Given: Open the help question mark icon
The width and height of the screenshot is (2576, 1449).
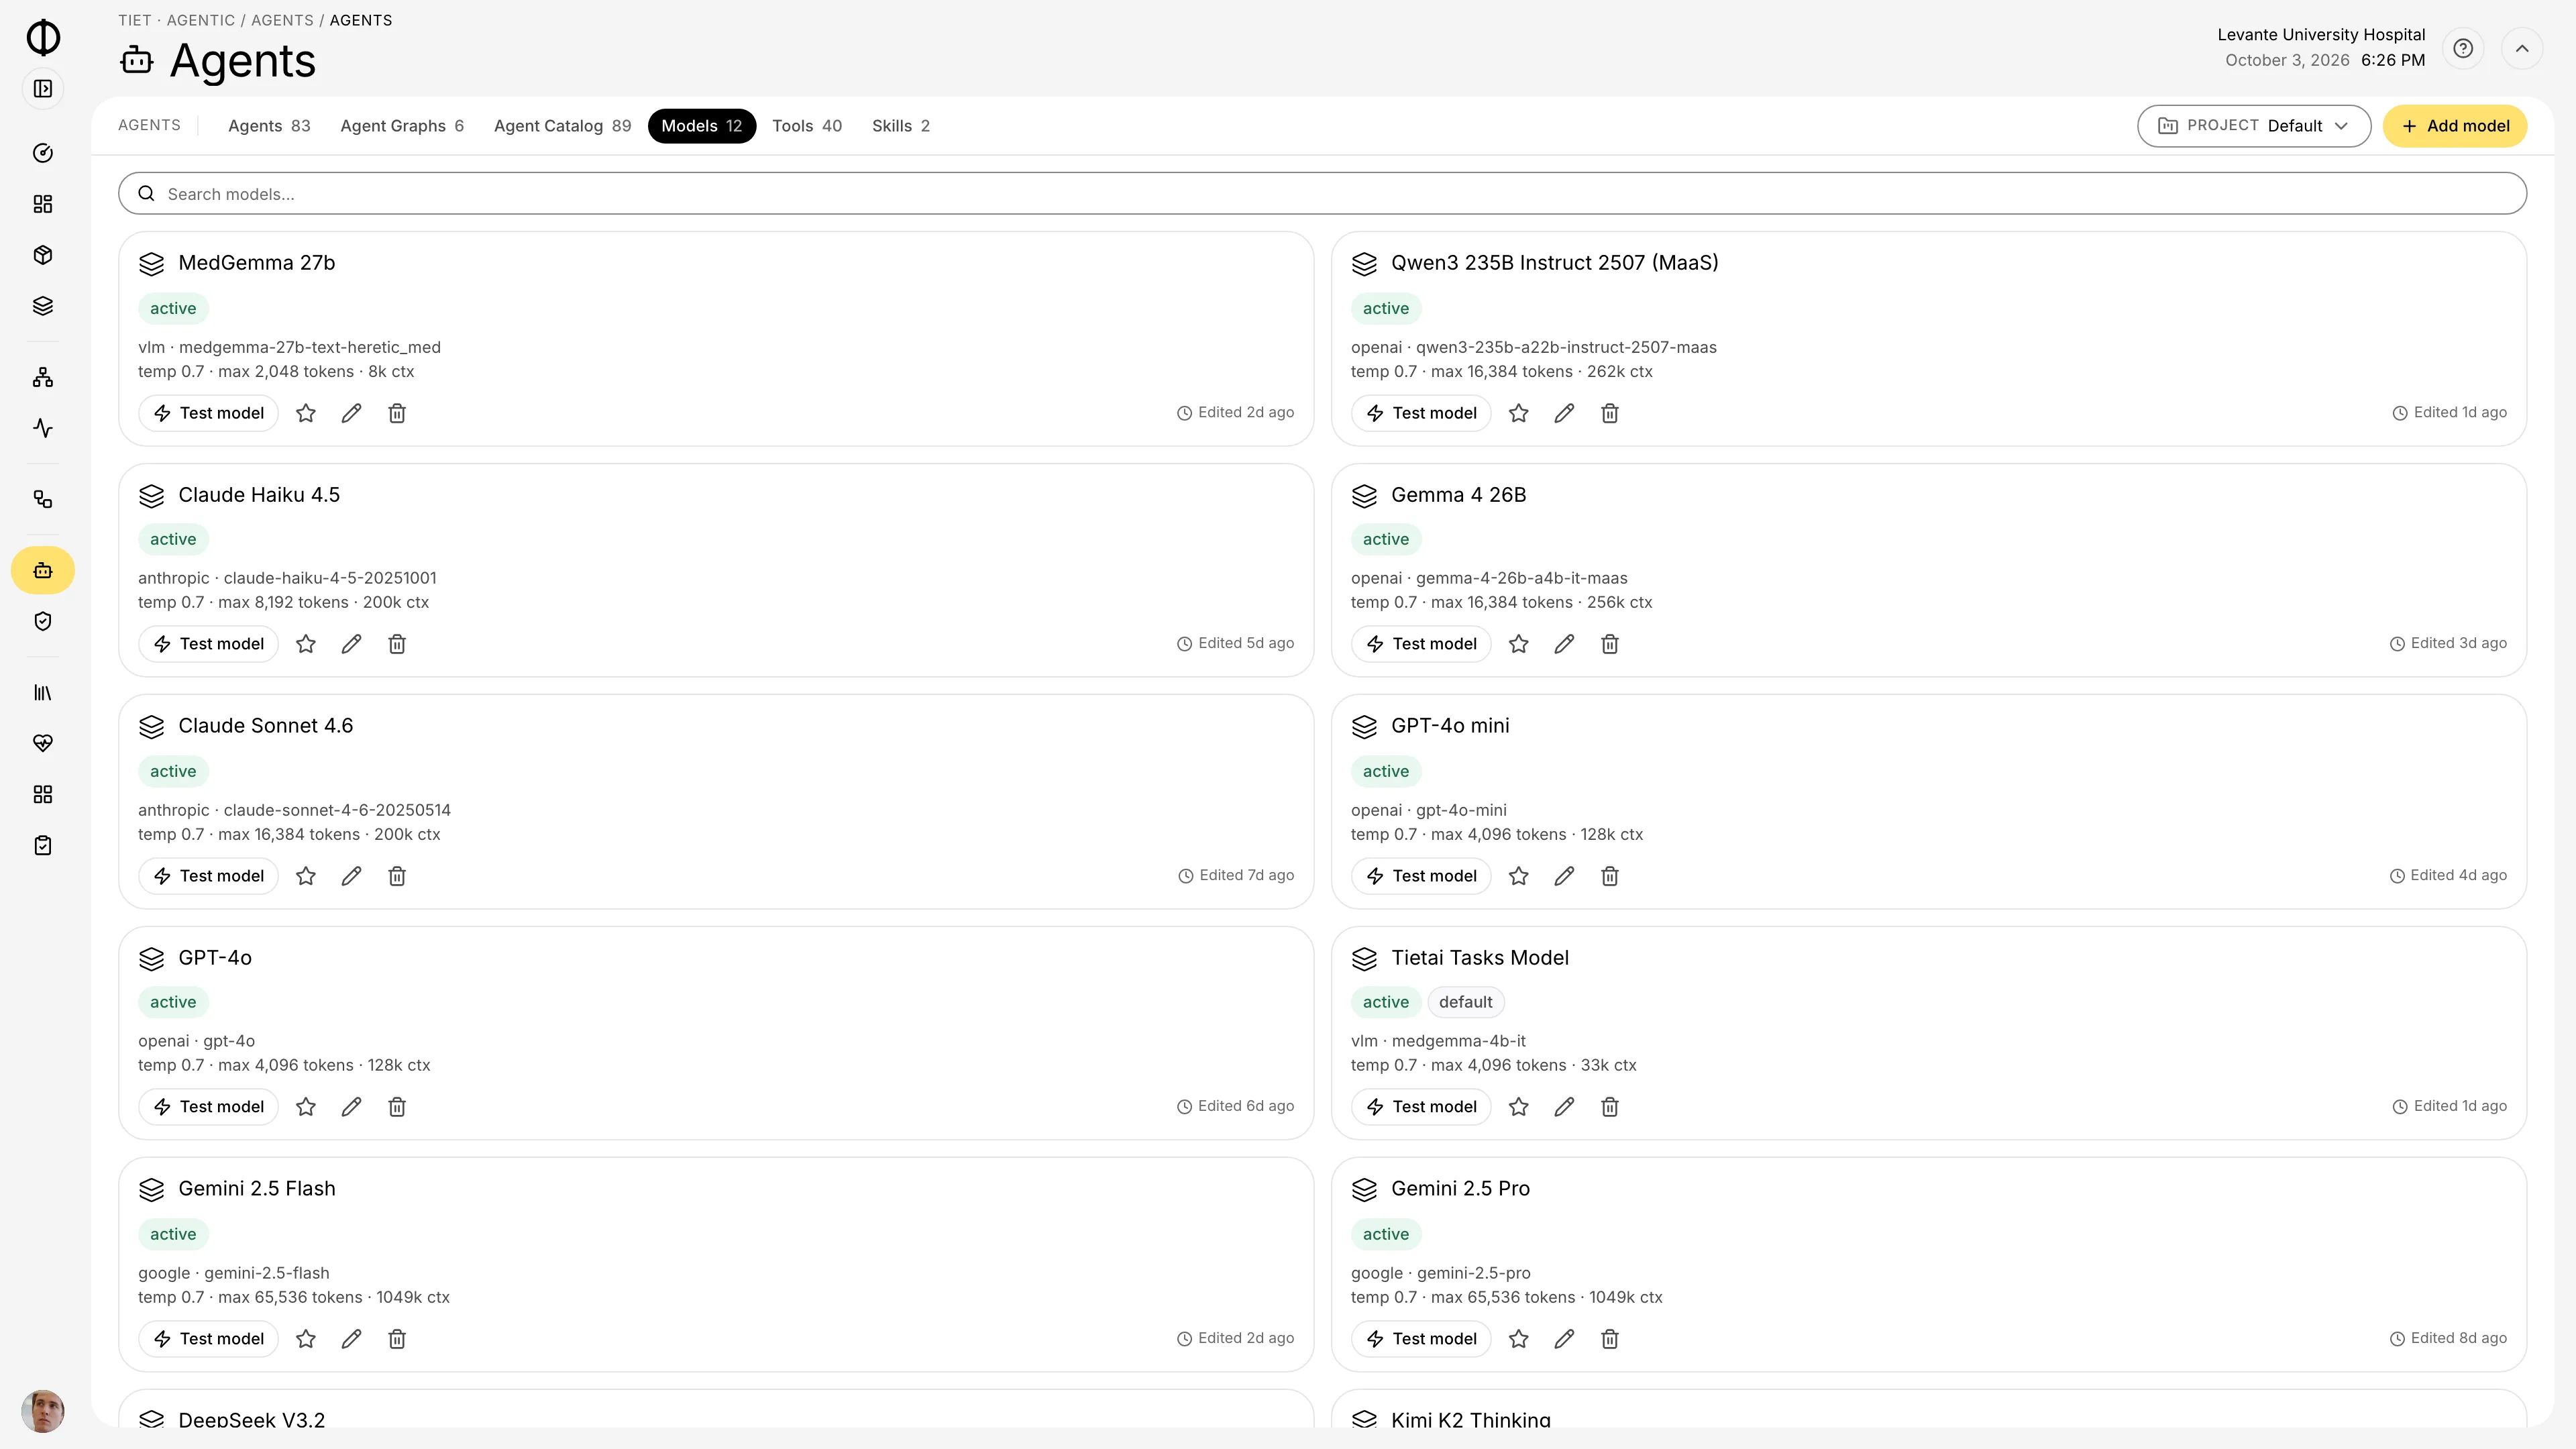Looking at the screenshot, I should coord(2463,48).
